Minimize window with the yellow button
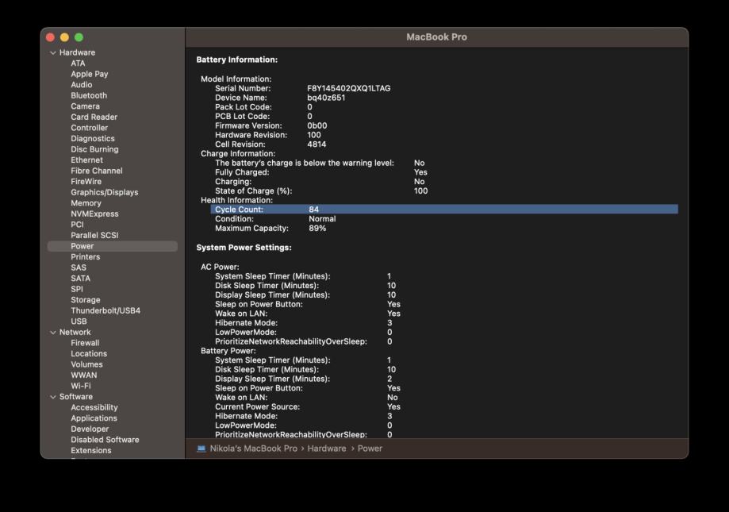729x512 pixels. point(64,37)
